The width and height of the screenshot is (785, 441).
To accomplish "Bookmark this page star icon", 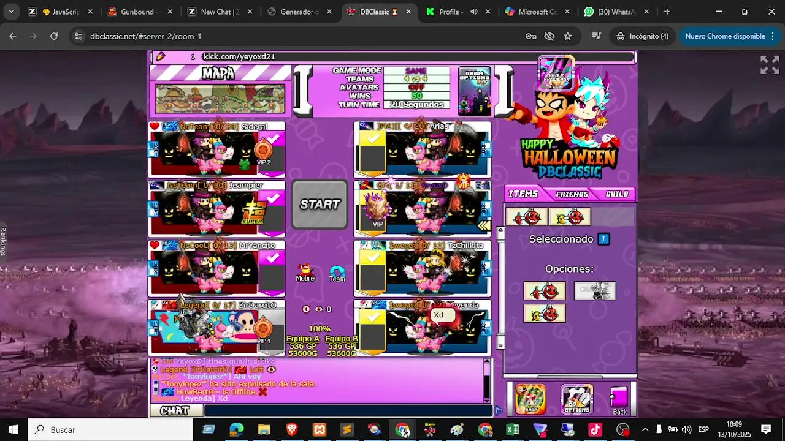I will 568,36.
